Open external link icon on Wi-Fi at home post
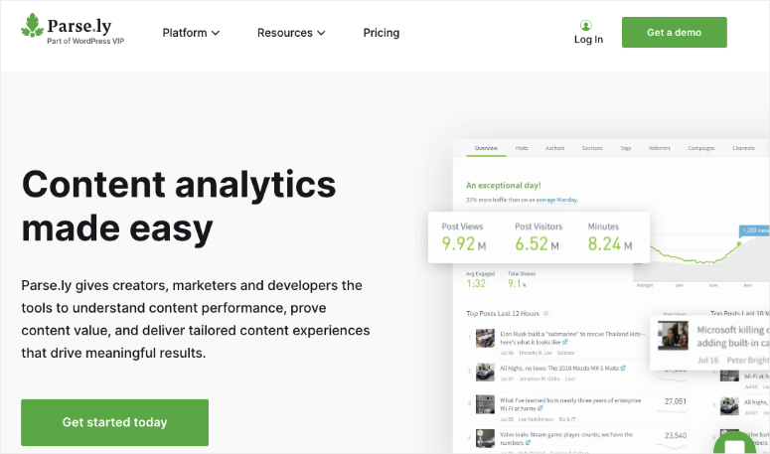Image resolution: width=770 pixels, height=454 pixels. pyautogui.click(x=540, y=408)
